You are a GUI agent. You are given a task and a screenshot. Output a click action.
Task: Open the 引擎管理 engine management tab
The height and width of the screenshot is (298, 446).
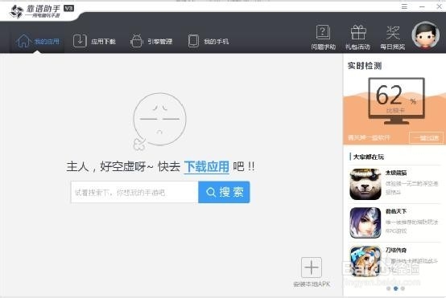151,42
